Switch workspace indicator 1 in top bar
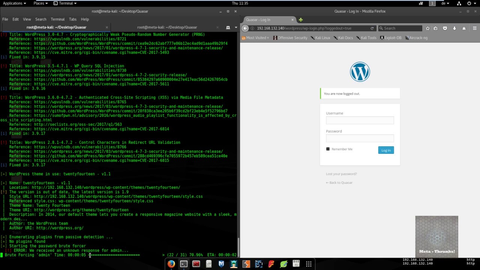This screenshot has height=270, width=480. 432,3
